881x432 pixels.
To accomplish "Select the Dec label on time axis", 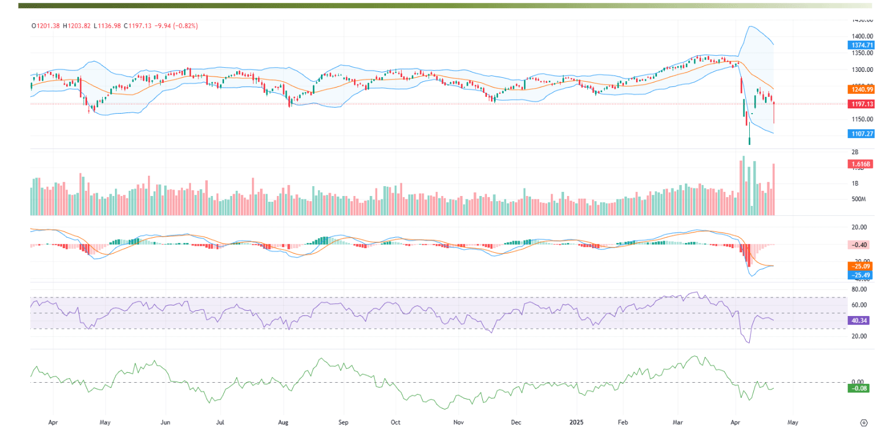I will pos(515,422).
